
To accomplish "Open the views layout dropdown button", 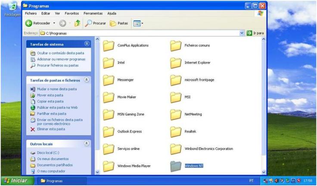I will click(138, 23).
